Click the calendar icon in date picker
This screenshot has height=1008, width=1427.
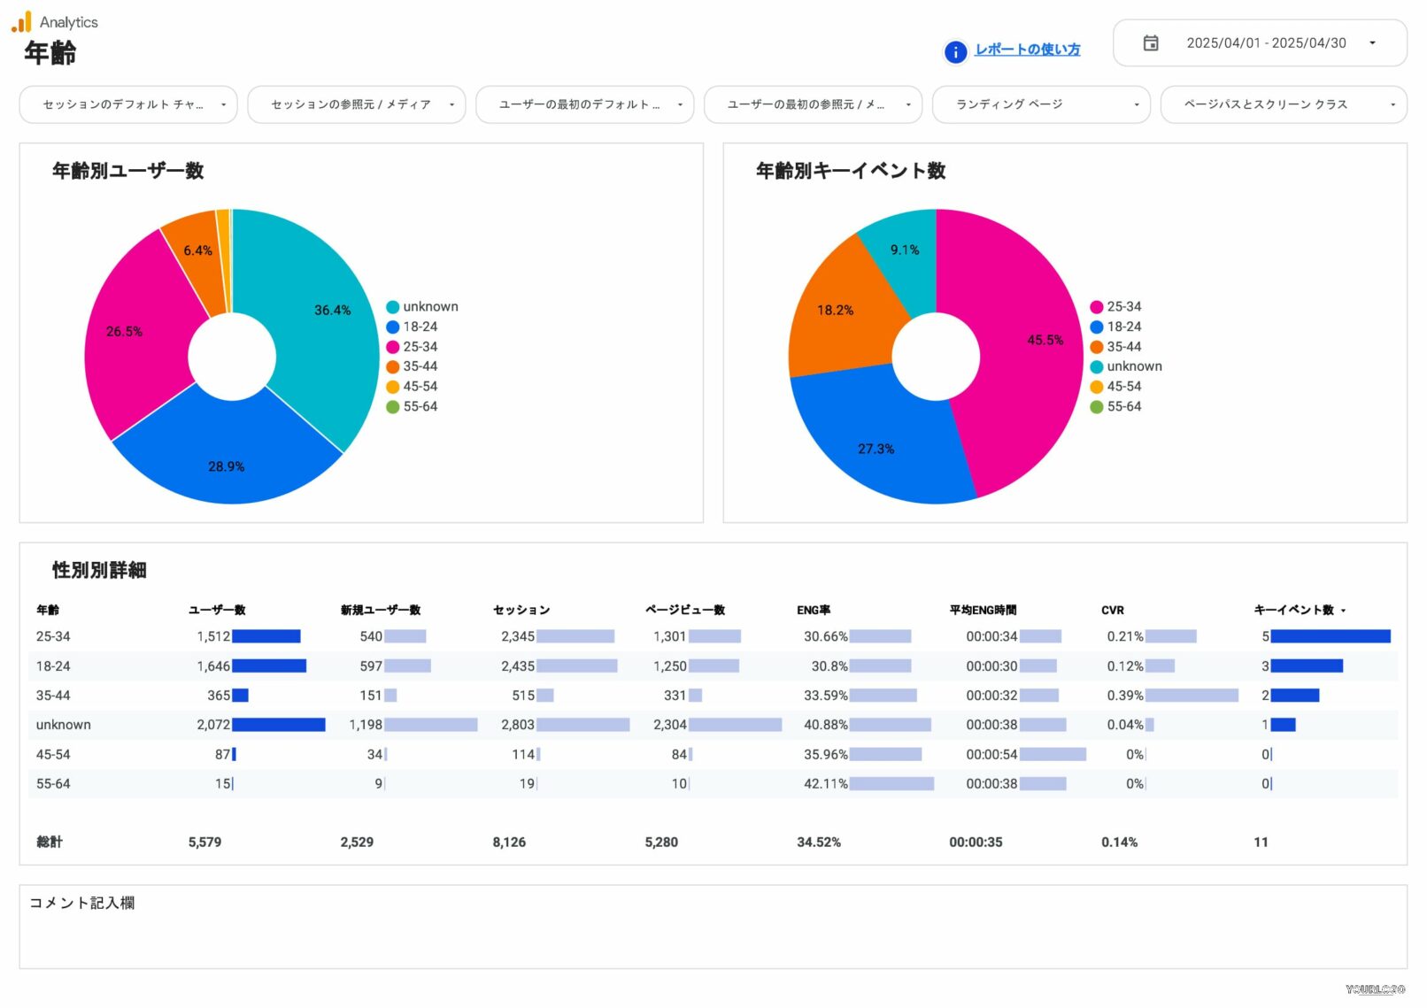[x=1150, y=43]
